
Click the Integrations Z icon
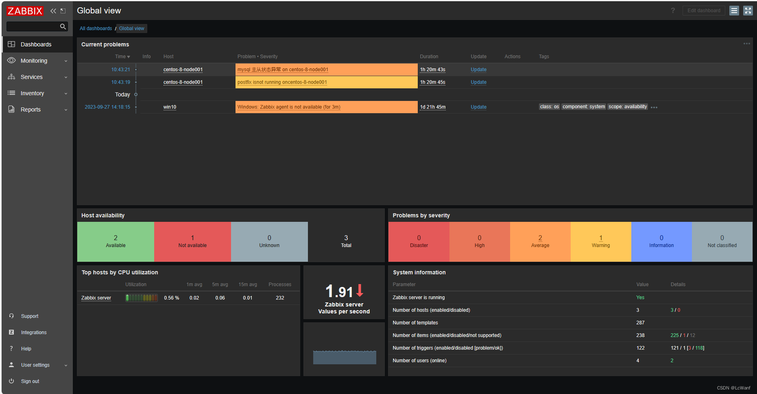[11, 332]
